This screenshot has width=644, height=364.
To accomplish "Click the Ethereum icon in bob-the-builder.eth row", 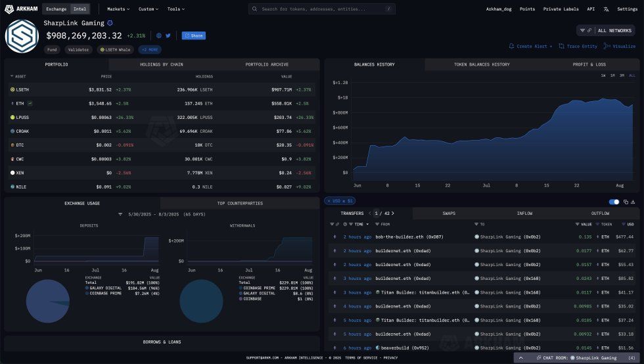I will (334, 237).
